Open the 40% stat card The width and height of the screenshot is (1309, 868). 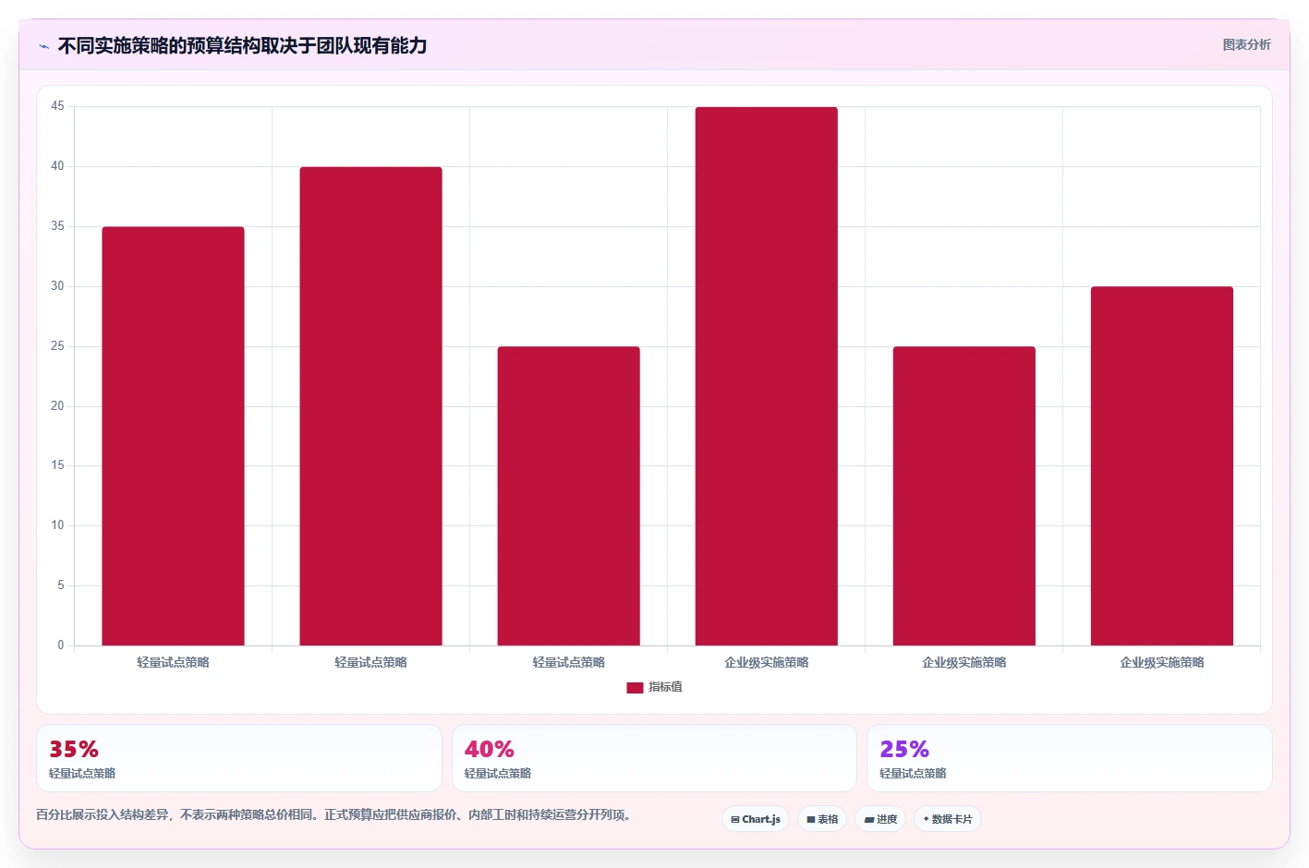654,758
